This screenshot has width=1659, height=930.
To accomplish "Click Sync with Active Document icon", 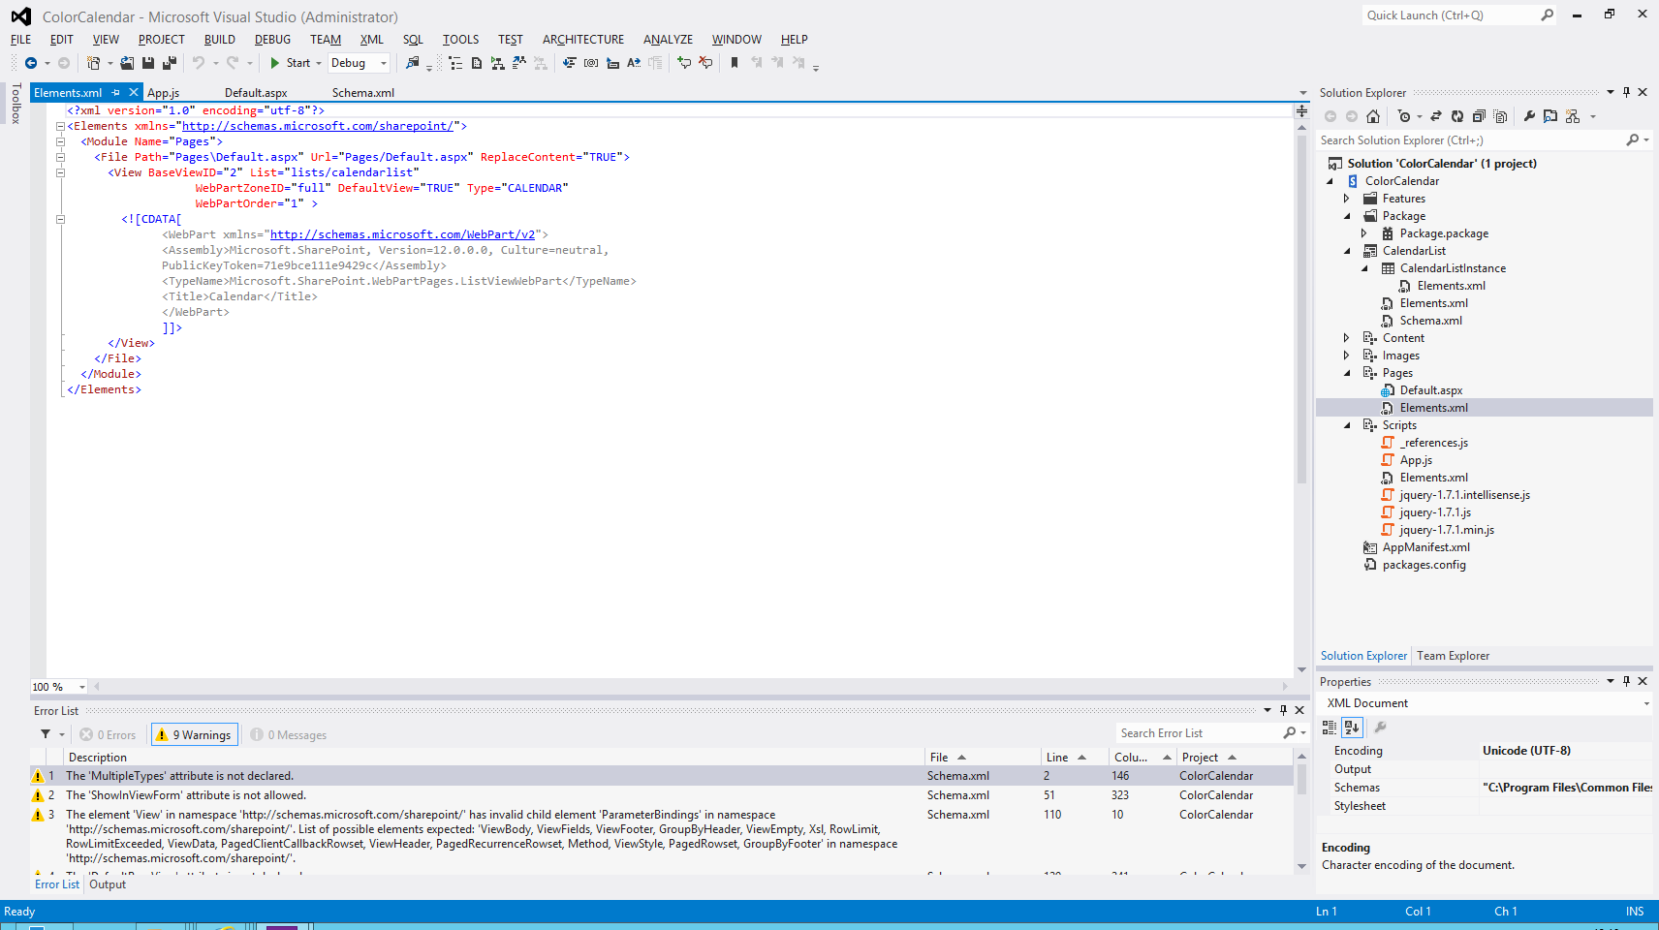I will (x=1436, y=116).
